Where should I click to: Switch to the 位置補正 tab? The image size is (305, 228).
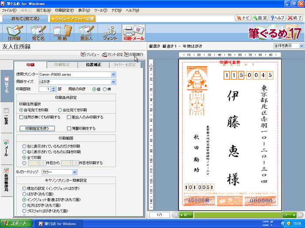pos(91,65)
